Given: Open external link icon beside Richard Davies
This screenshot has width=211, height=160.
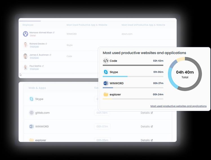Looking at the screenshot, I should point(46,44).
